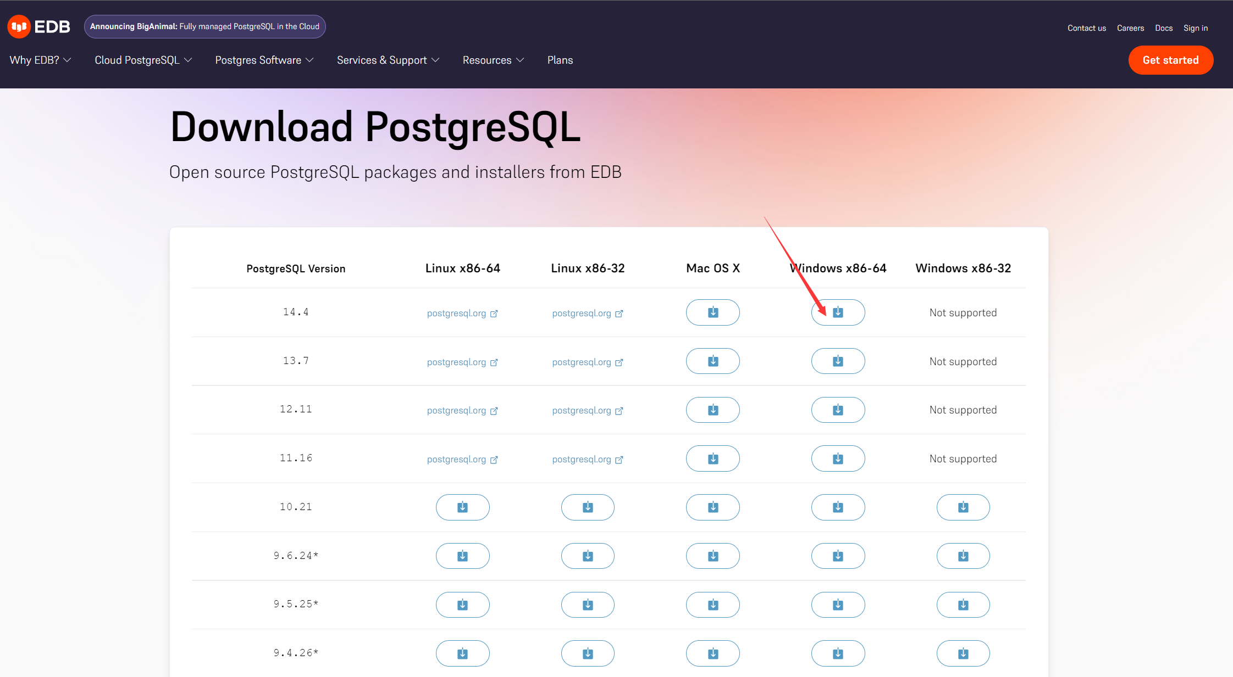Download PostgreSQL 13.7 for Mac OS X
Screen dimensions: 1233x677
(712, 361)
